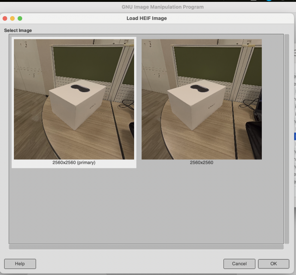
Task: Open Help for Load HEIF Image
Action: pos(20,264)
